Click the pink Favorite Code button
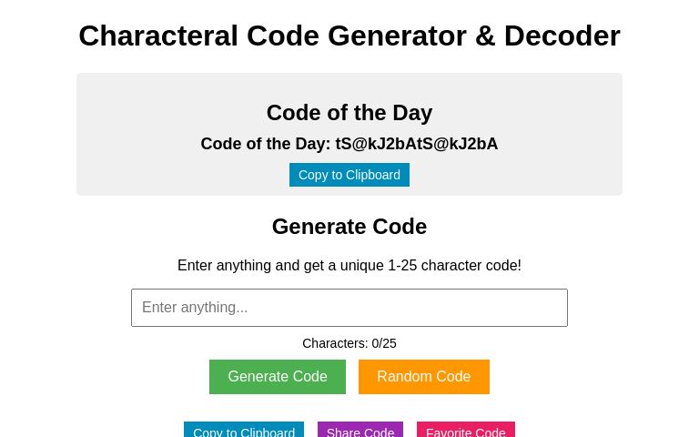Viewport: 699px width, 437px height. tap(466, 431)
